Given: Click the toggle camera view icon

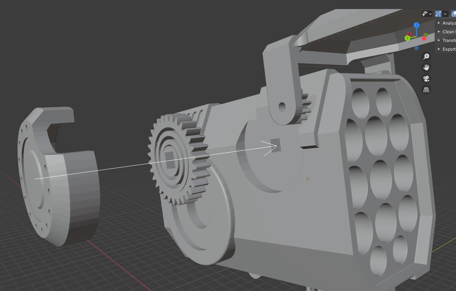Looking at the screenshot, I should tap(426, 78).
